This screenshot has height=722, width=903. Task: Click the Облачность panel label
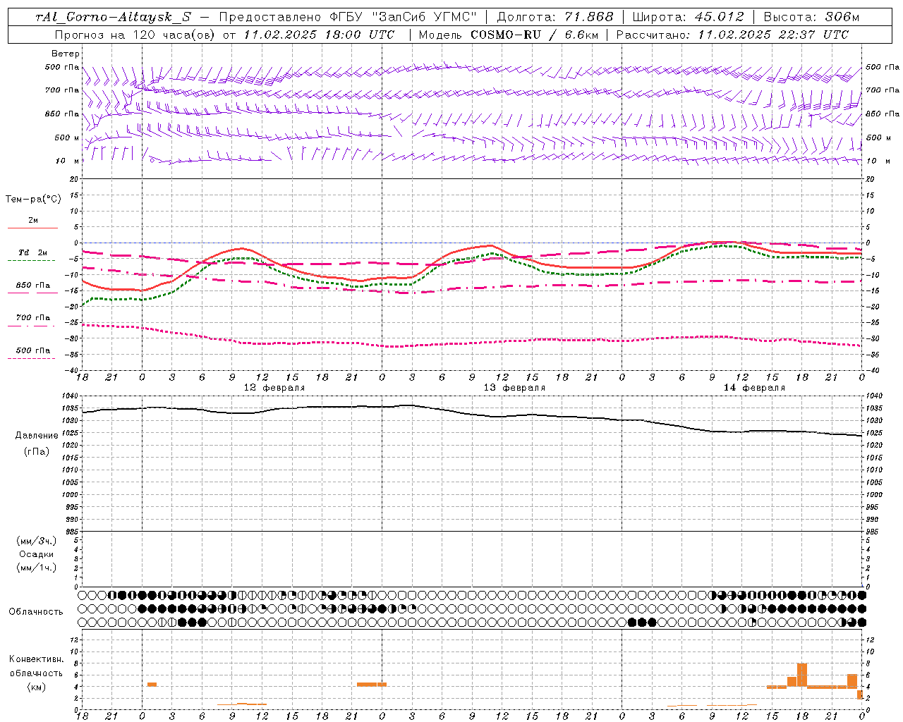[36, 612]
